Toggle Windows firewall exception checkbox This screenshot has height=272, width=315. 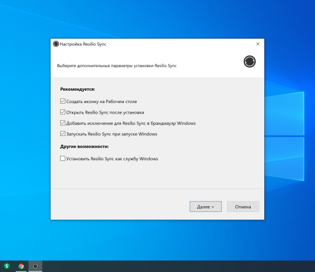[63, 123]
